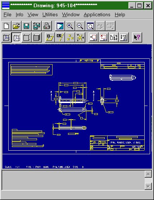Click the message area scroll up arrow
The width and height of the screenshot is (154, 200).
pyautogui.click(x=148, y=174)
